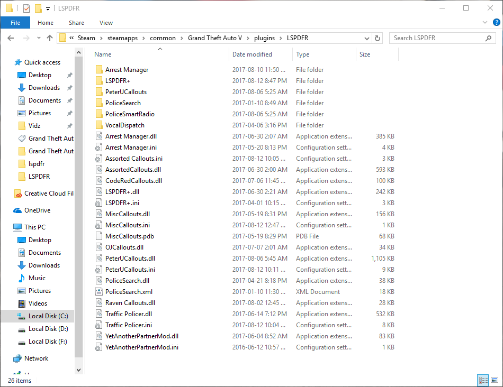Open Videos under This PC
Image resolution: width=503 pixels, height=387 pixels.
pos(32,303)
